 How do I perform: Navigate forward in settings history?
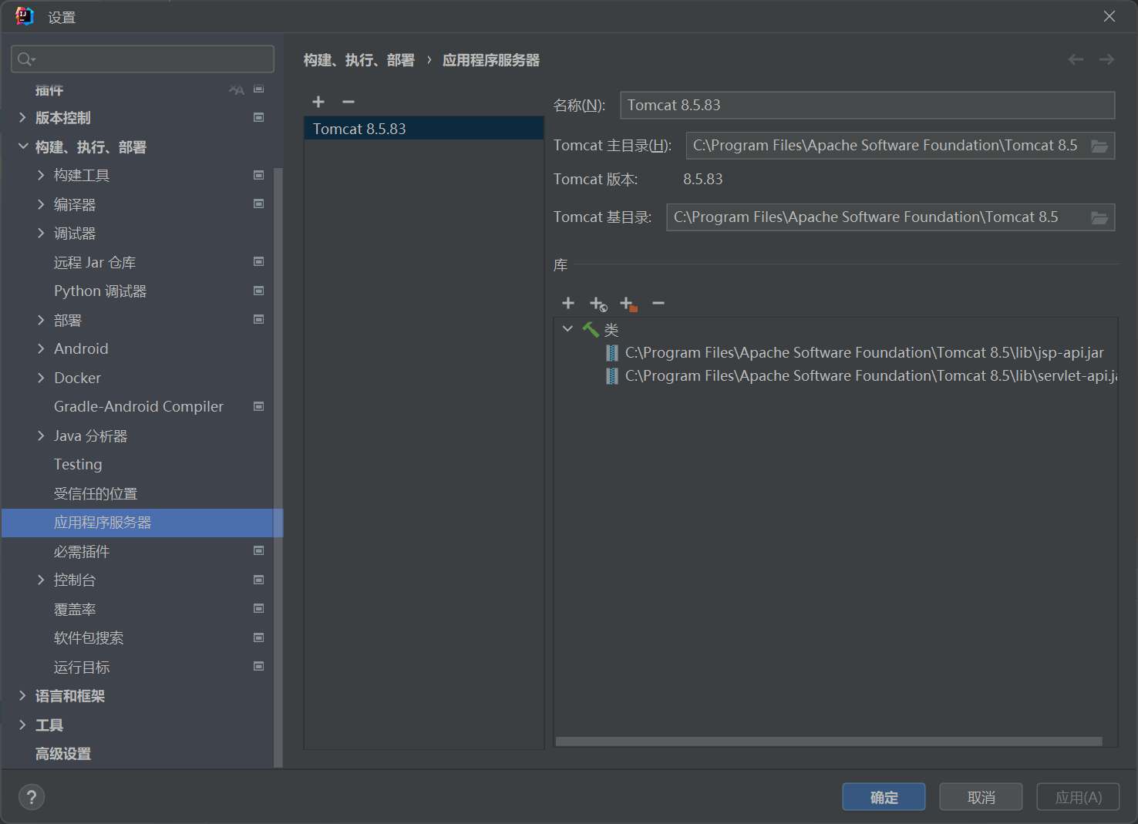tap(1106, 59)
